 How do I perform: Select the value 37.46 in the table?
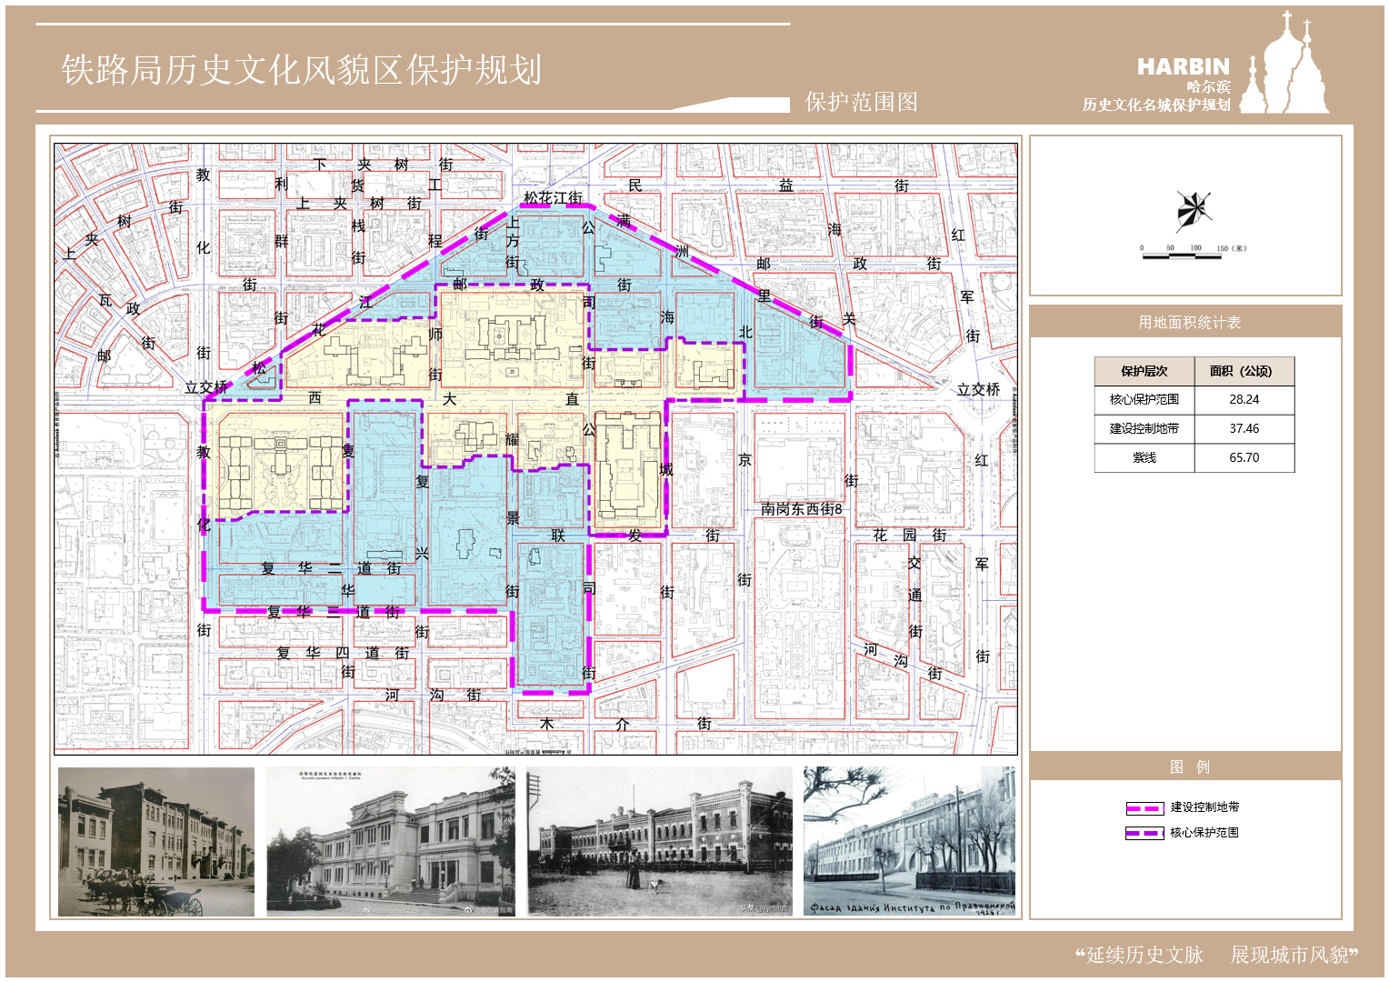point(1244,428)
